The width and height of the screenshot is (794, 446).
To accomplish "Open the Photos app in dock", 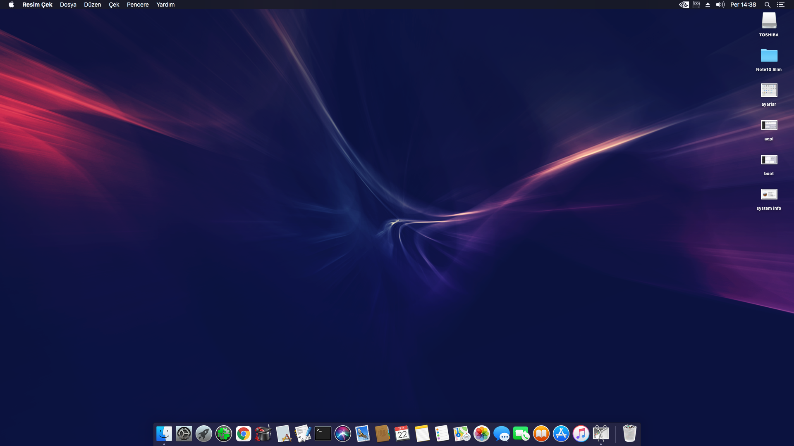I will pos(482,434).
